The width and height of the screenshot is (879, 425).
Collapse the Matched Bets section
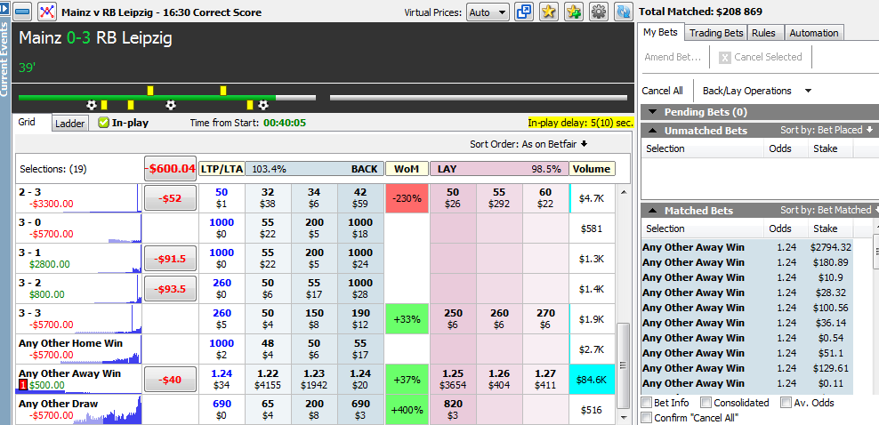tap(652, 211)
